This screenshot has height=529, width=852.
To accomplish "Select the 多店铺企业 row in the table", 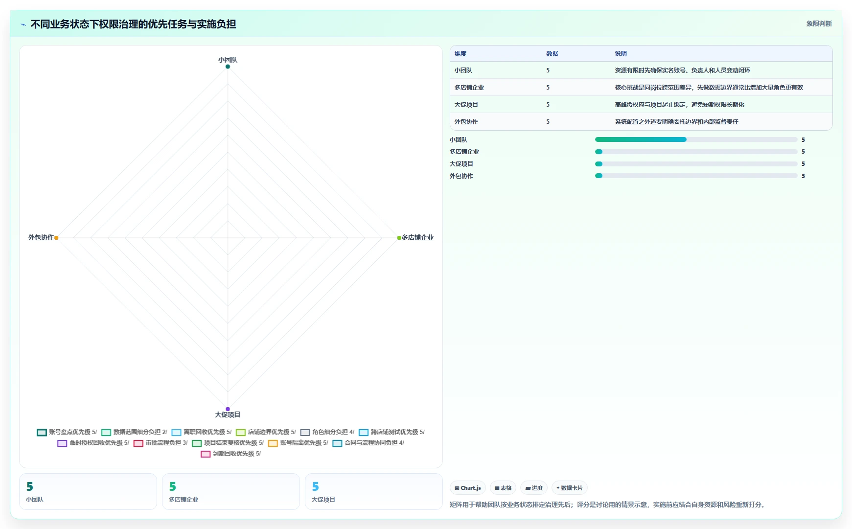I will point(641,88).
